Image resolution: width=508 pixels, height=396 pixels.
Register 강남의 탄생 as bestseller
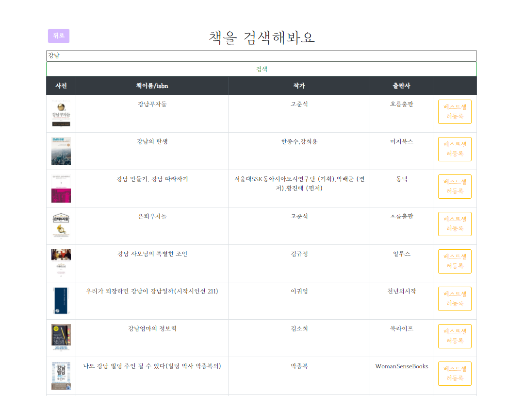455,149
